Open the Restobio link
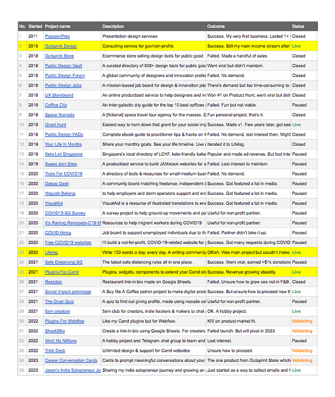Viewport: 335px width, 397px height. (x=54, y=282)
